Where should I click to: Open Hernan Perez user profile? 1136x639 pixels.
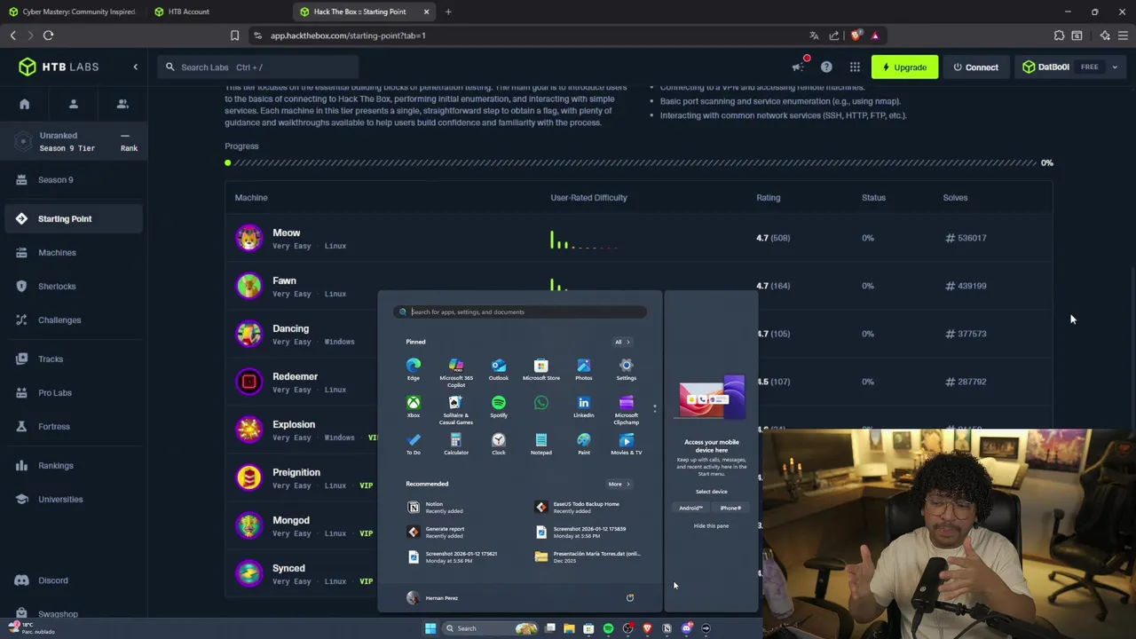coord(433,598)
